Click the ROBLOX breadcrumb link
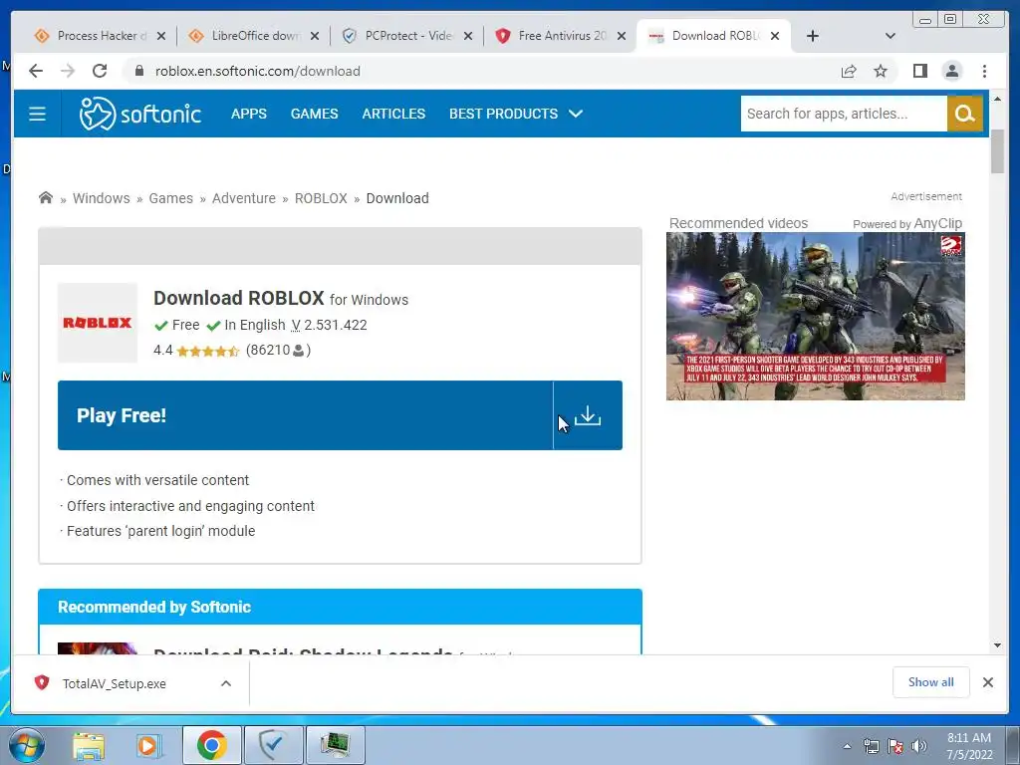The height and width of the screenshot is (765, 1020). click(x=321, y=198)
